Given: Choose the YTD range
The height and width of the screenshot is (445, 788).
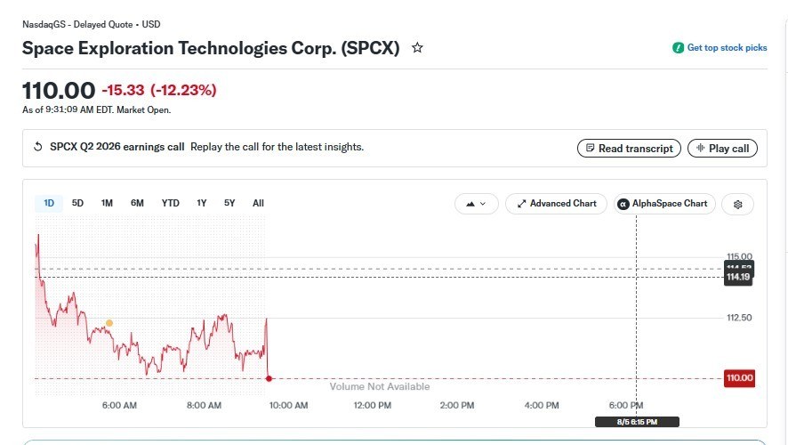Looking at the screenshot, I should (x=171, y=203).
